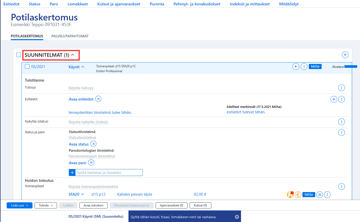Open the Purenta menu
This screenshot has width=360, height=222.
click(157, 4)
